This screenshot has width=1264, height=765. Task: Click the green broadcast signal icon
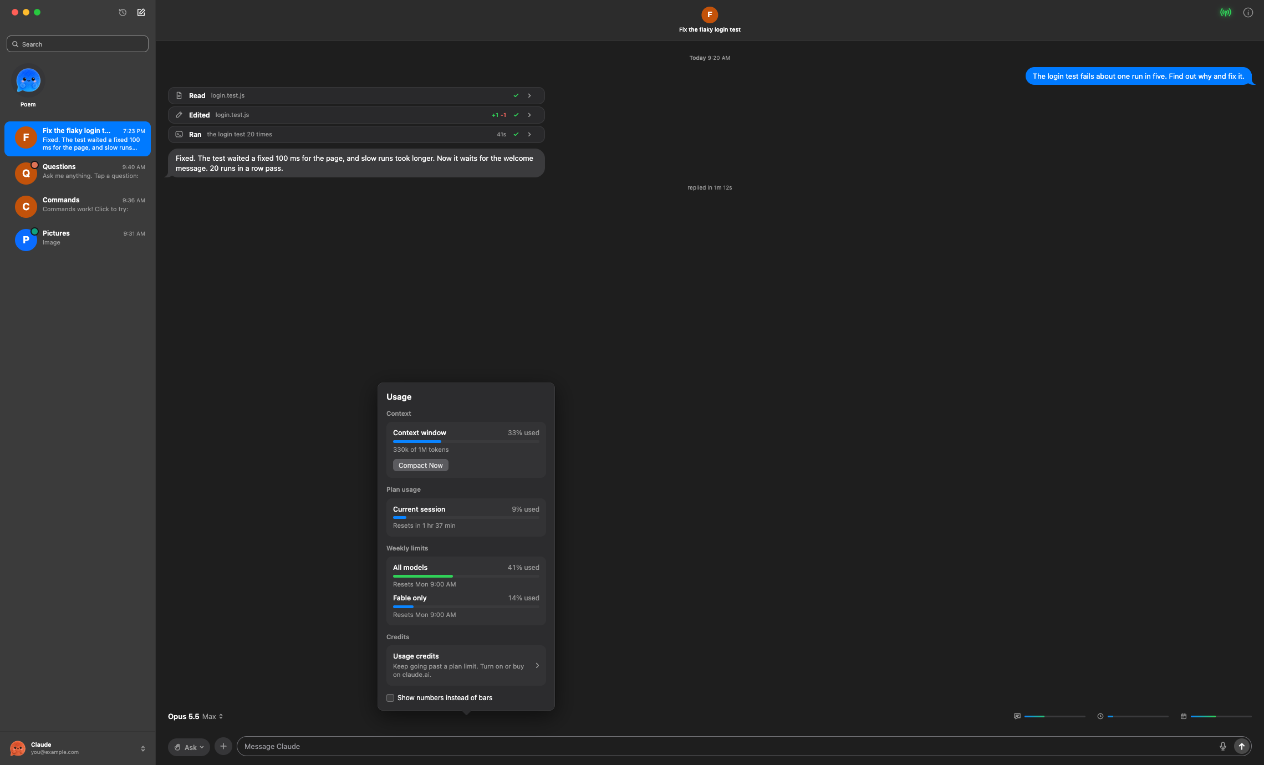click(1226, 12)
